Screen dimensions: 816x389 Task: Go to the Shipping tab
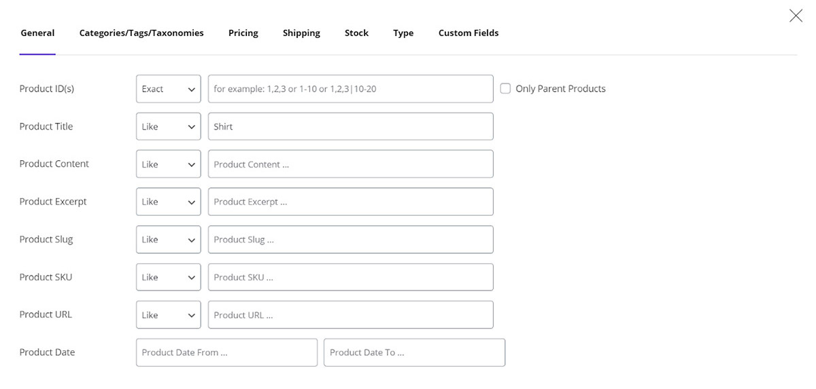click(301, 33)
